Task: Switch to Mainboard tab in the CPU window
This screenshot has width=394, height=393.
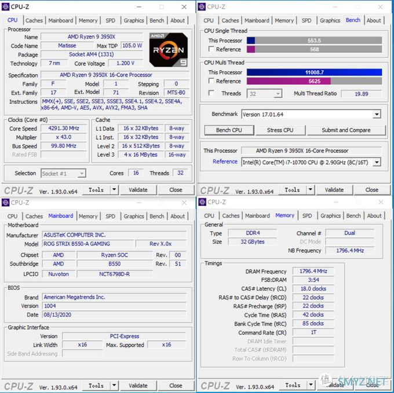Action: 61,20
